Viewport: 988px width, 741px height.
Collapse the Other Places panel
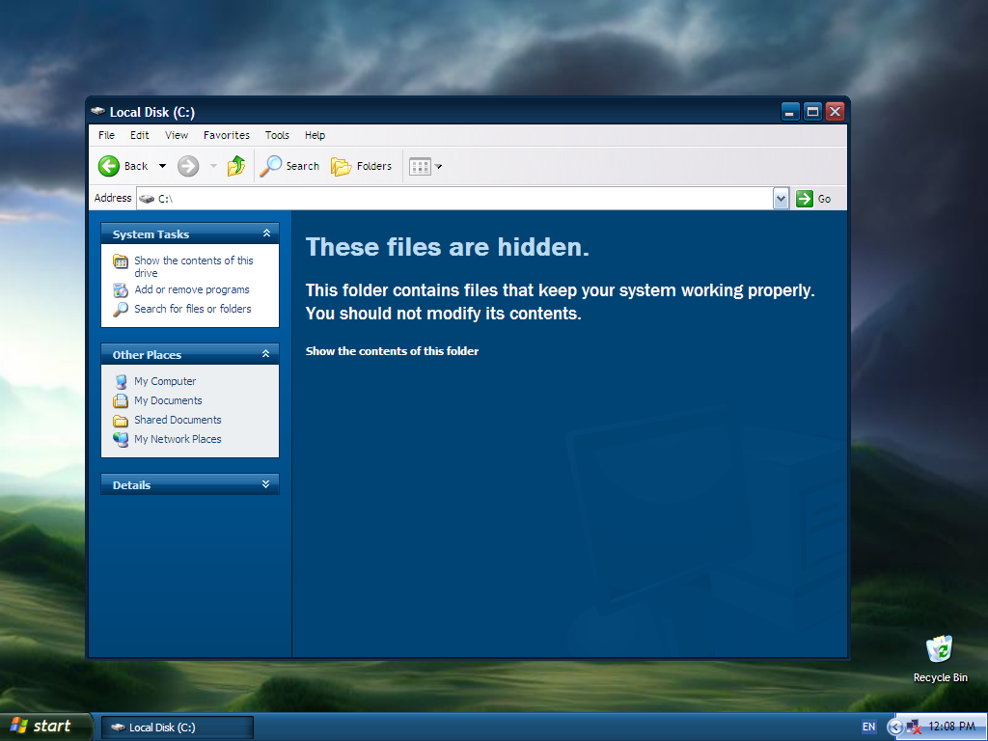tap(266, 354)
